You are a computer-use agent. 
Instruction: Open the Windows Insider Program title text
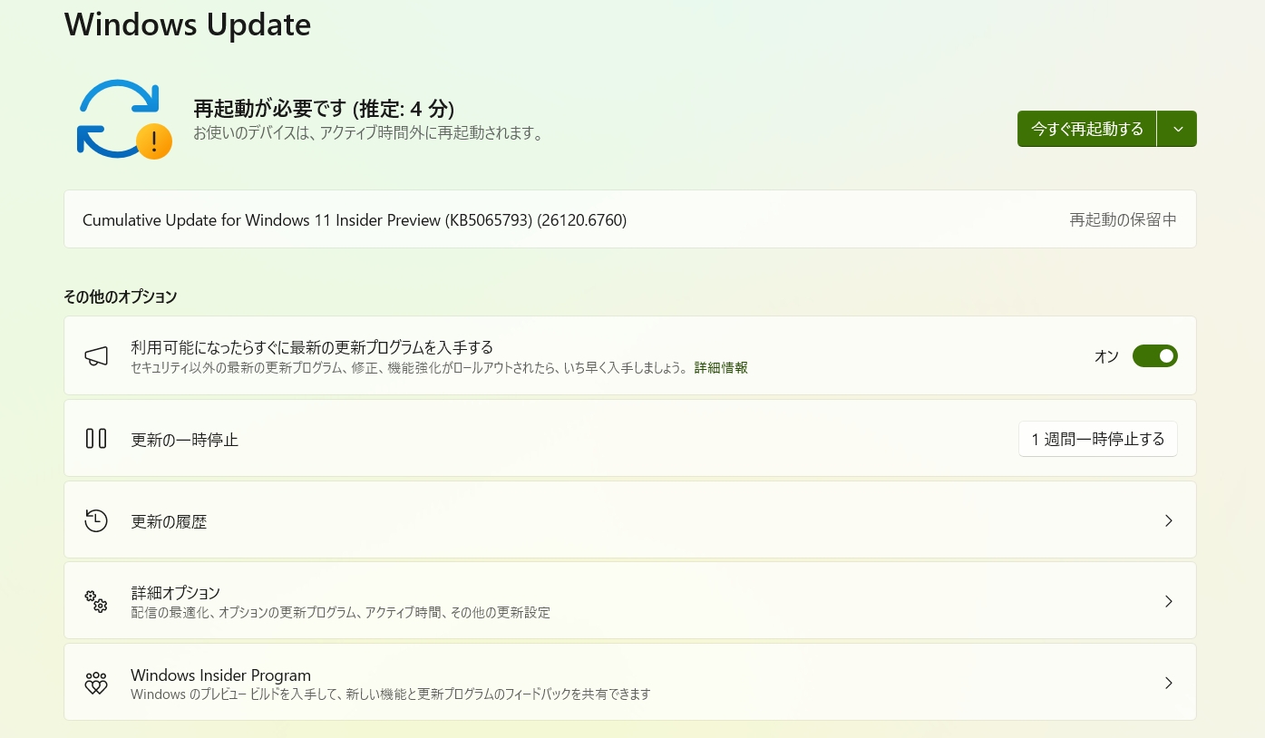tap(221, 675)
